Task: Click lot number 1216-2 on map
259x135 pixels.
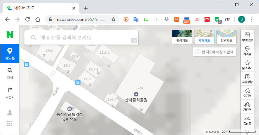Action: 104,52
